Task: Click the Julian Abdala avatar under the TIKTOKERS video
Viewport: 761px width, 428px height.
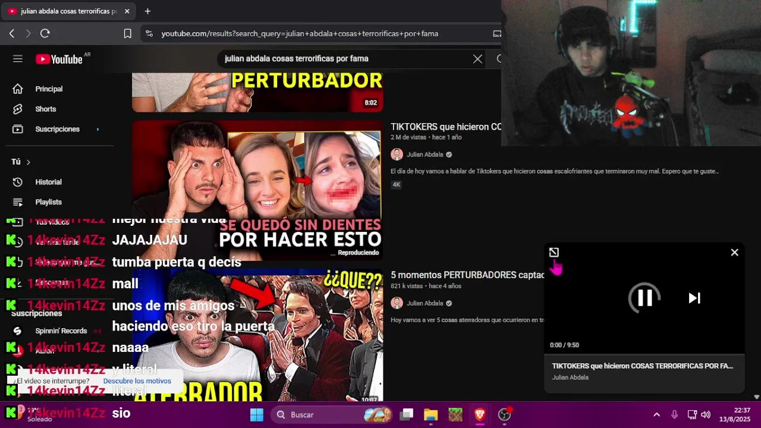Action: click(x=397, y=155)
